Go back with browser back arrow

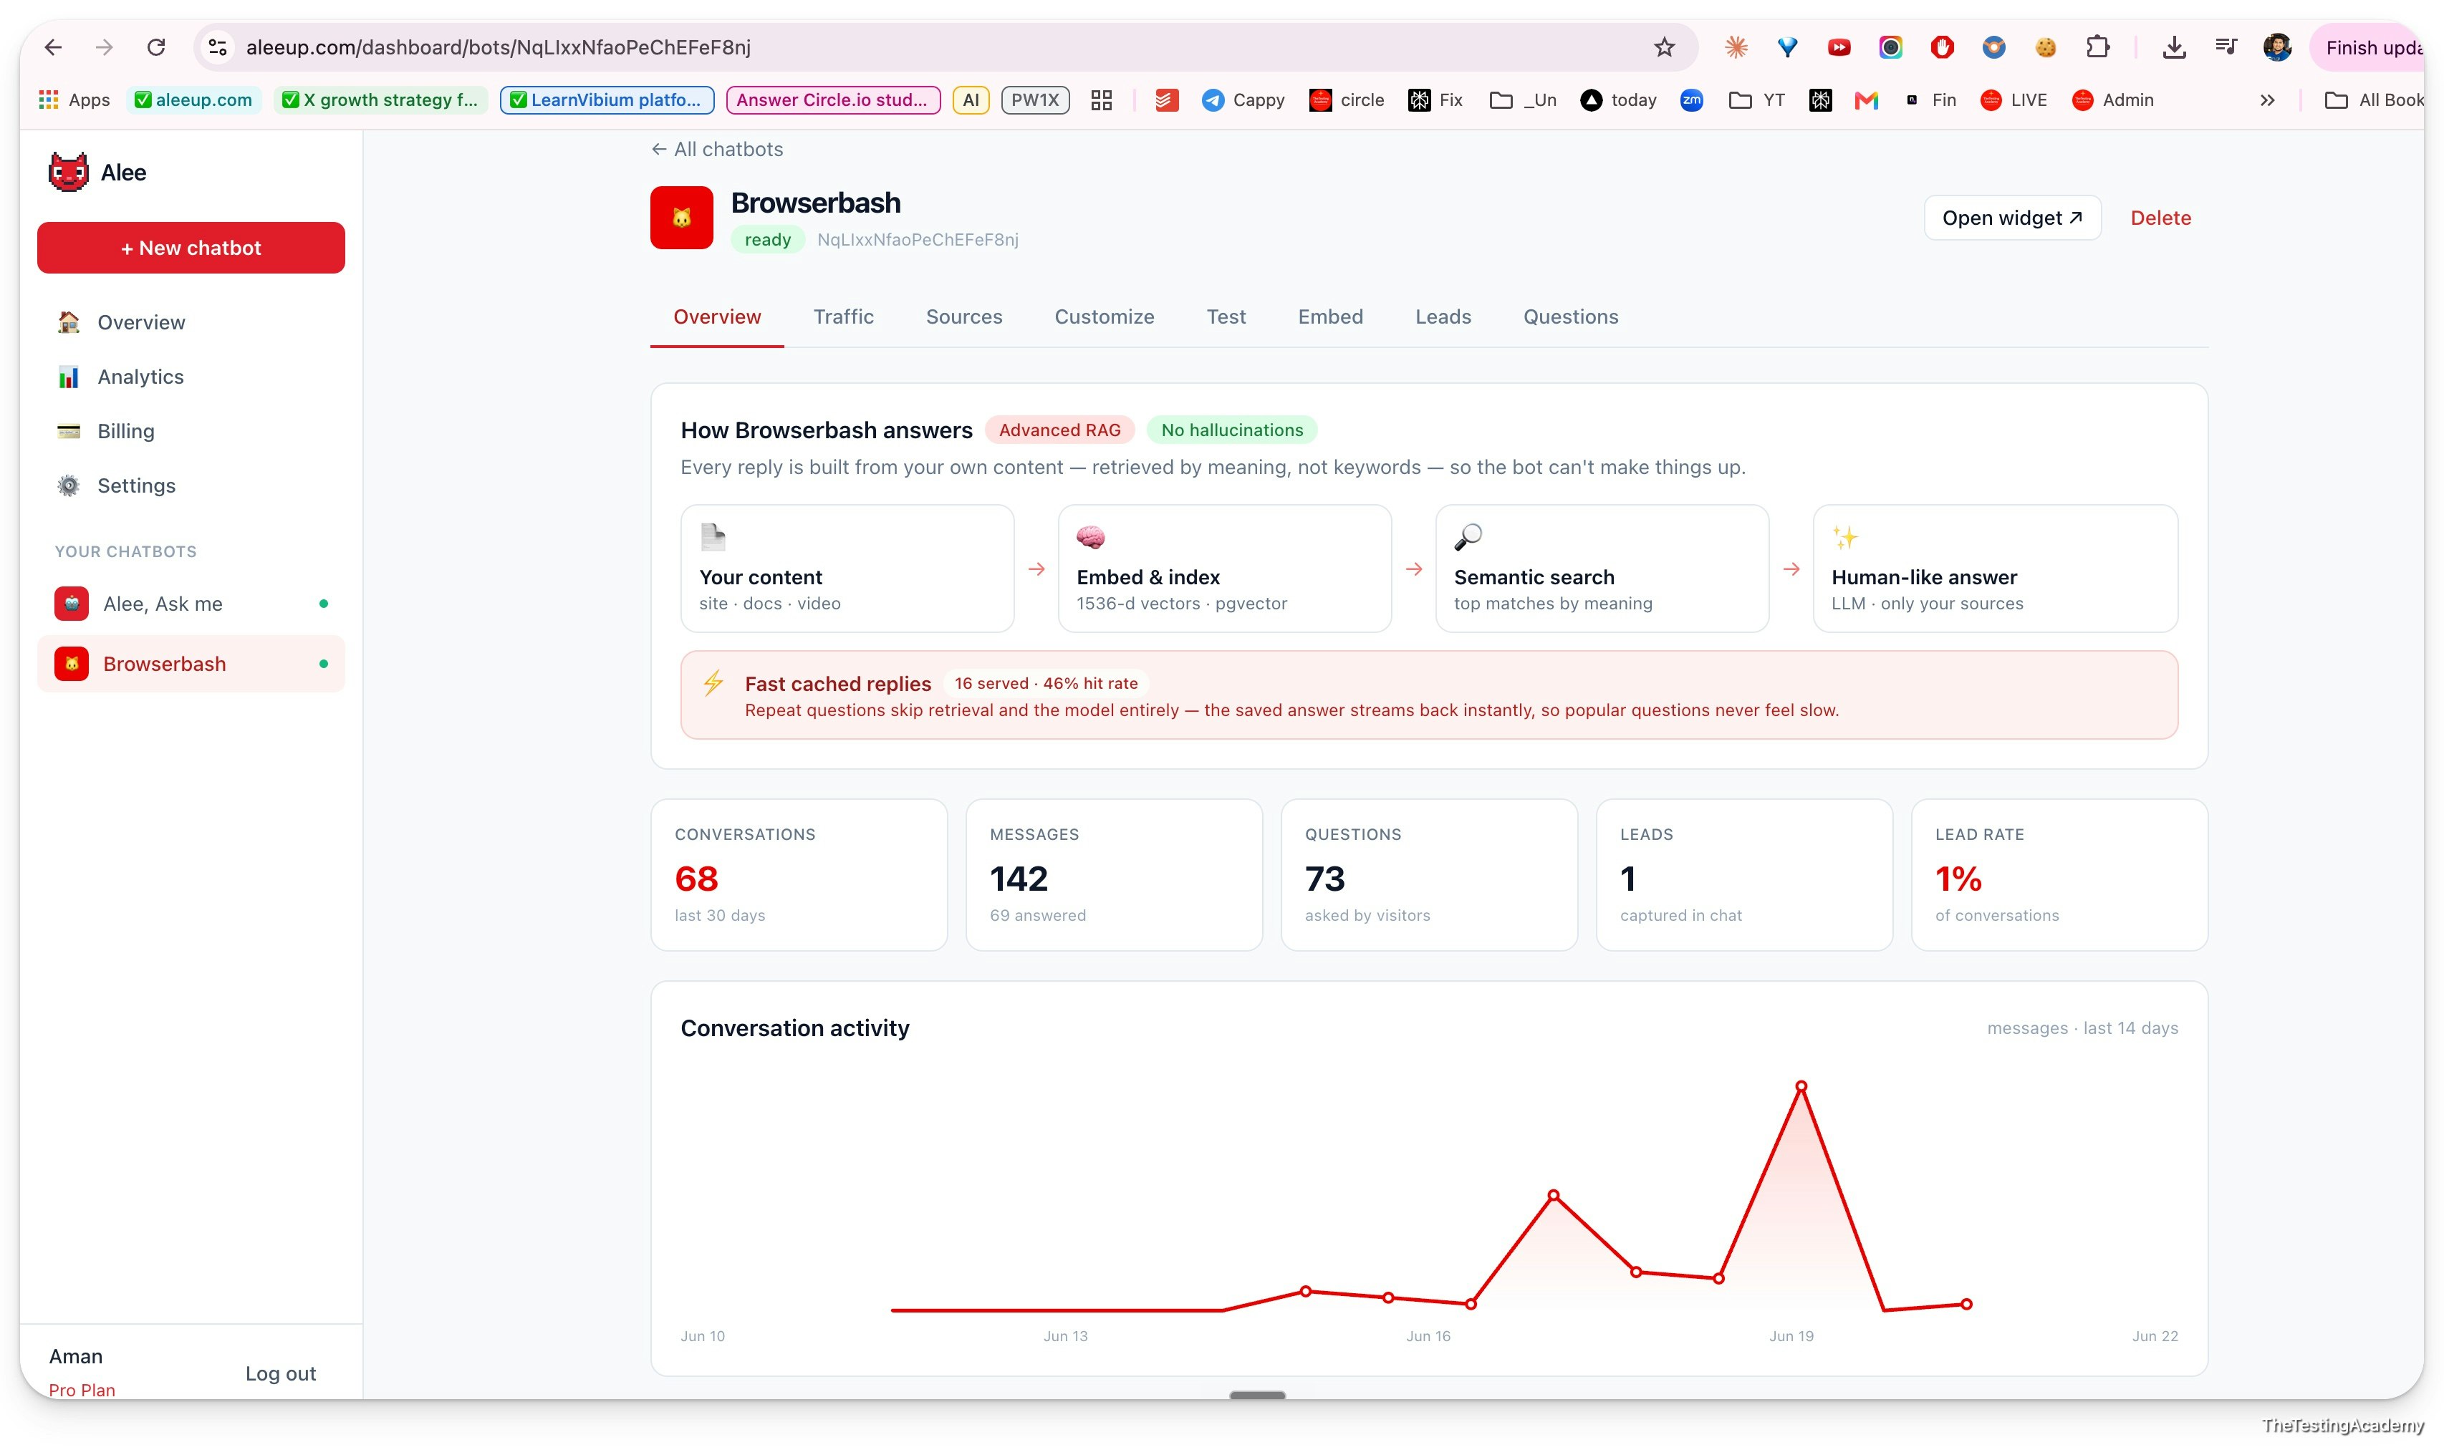pos(53,47)
